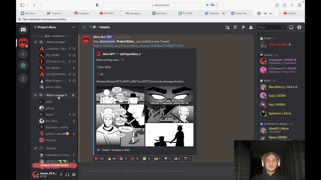Open Chimera | AKIRA member profile
Viewport: 321px width, 180px height.
[279, 70]
